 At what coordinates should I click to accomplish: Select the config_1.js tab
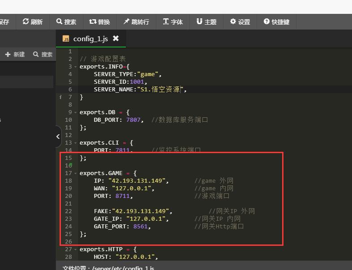pos(90,39)
